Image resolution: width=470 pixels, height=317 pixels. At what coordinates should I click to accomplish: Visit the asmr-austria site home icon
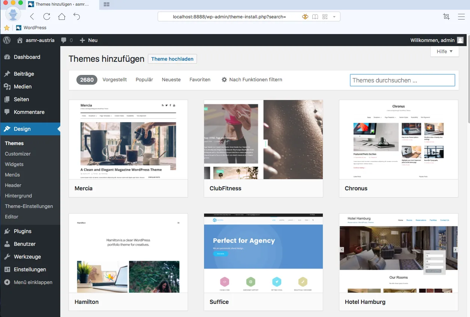click(x=20, y=40)
